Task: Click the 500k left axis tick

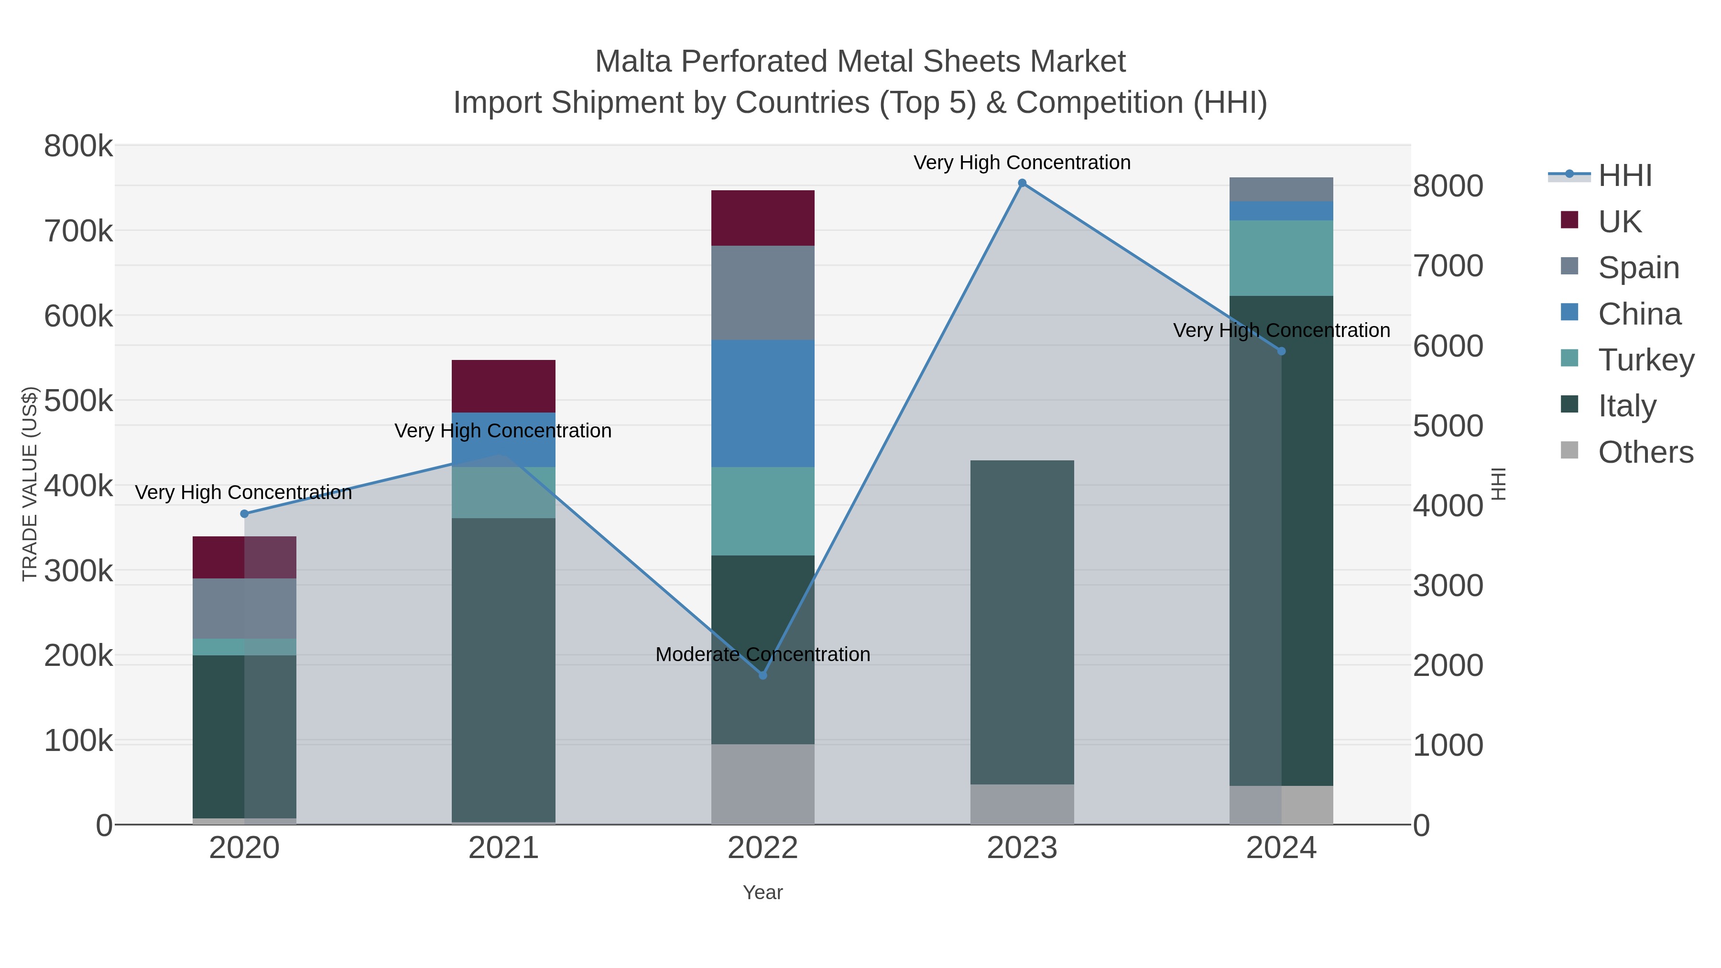Action: [x=78, y=401]
